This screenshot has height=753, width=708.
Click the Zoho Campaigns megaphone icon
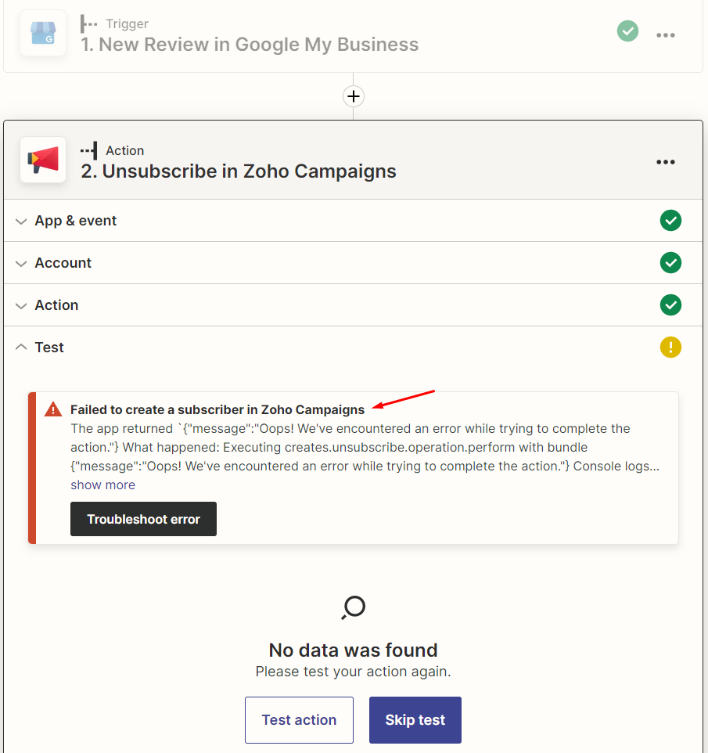pyautogui.click(x=43, y=160)
